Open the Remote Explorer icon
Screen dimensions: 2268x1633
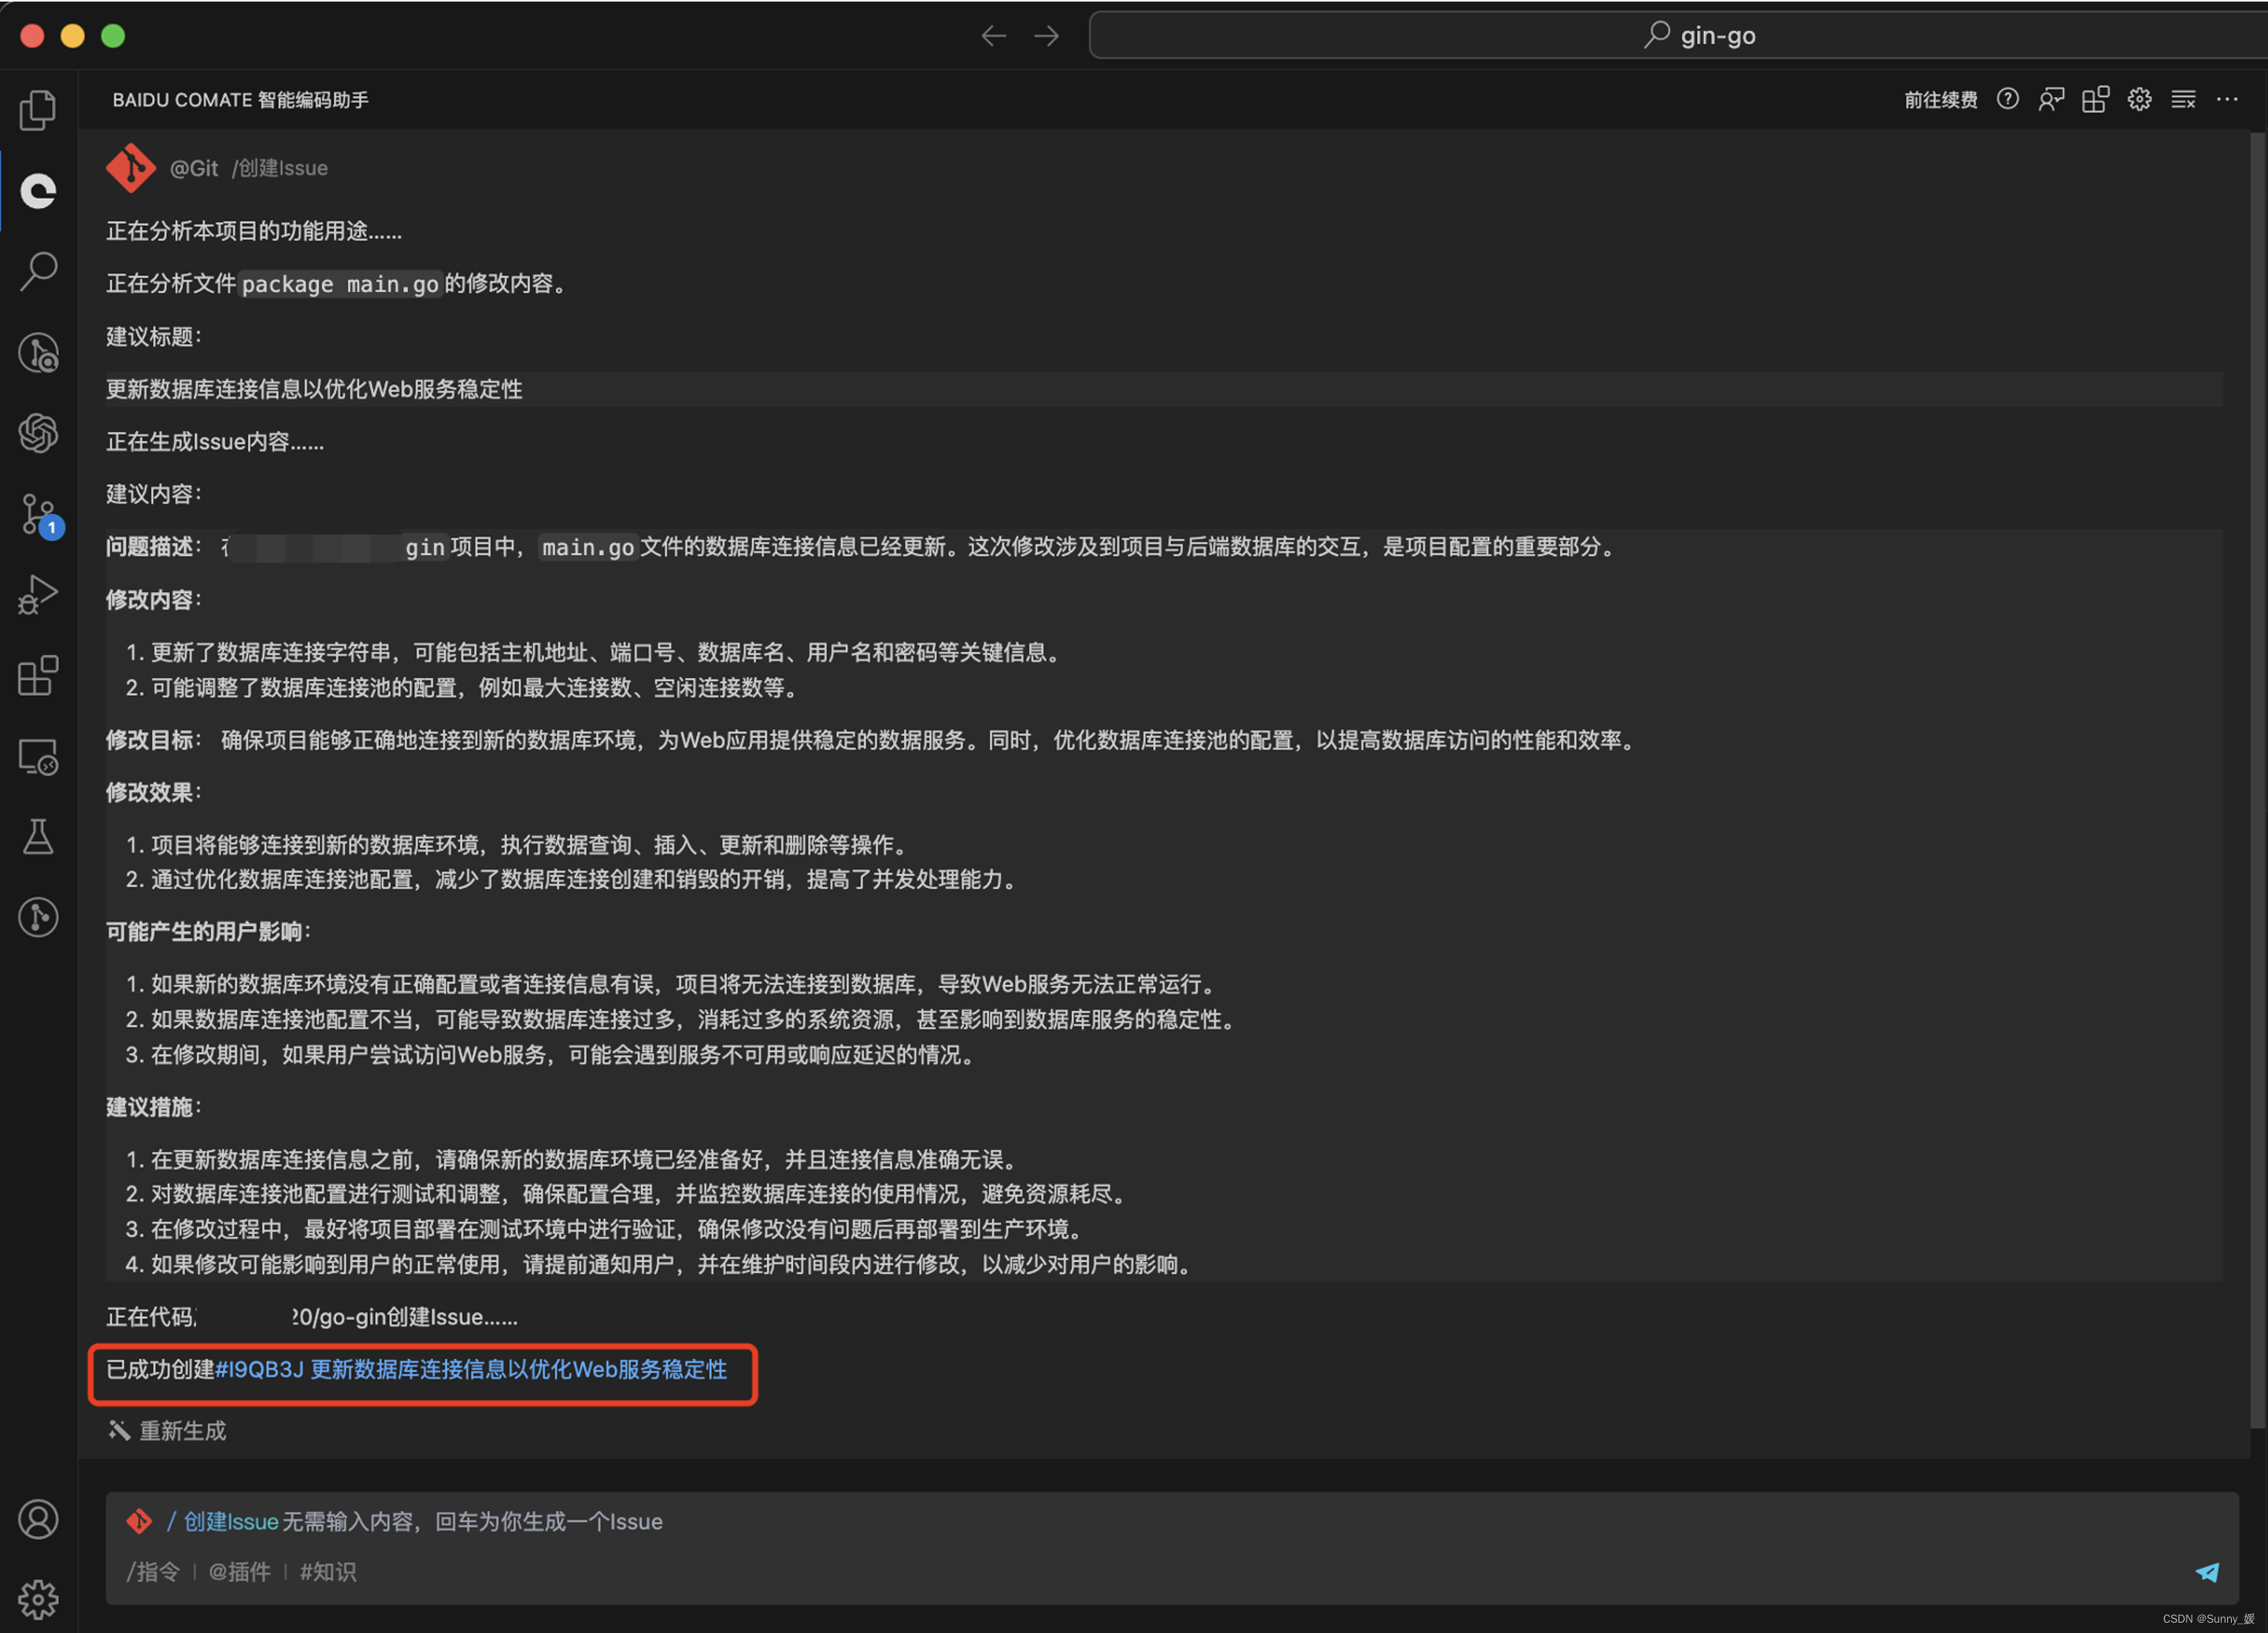pos(38,757)
